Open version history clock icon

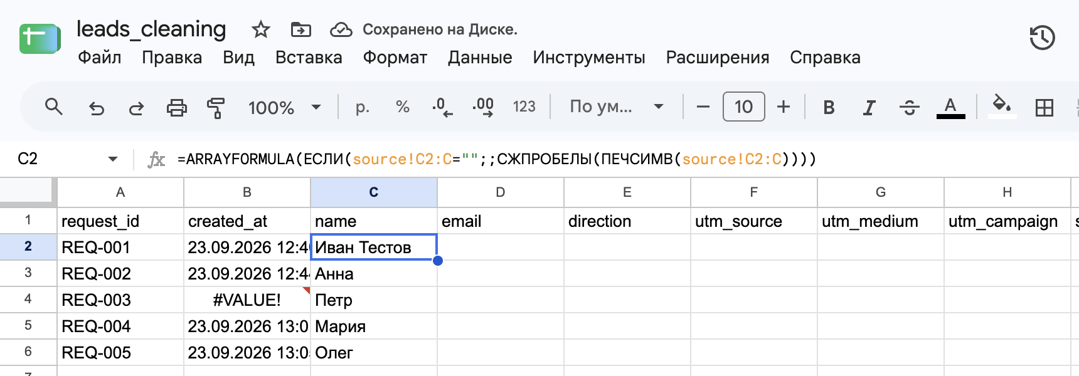[1043, 38]
